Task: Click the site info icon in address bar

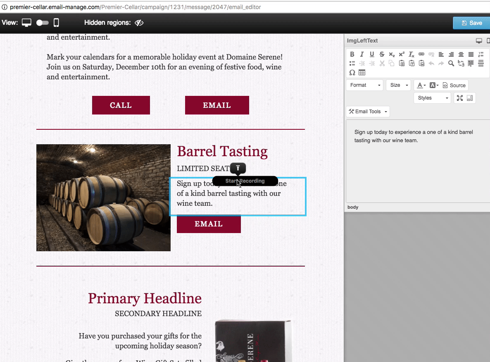Action: pyautogui.click(x=5, y=7)
